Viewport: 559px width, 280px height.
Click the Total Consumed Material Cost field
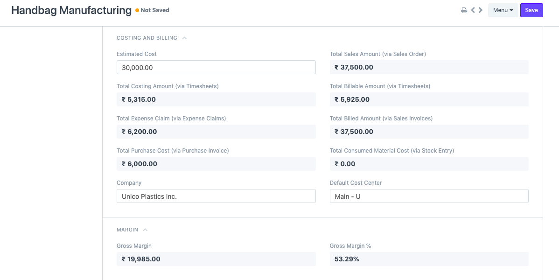(429, 164)
